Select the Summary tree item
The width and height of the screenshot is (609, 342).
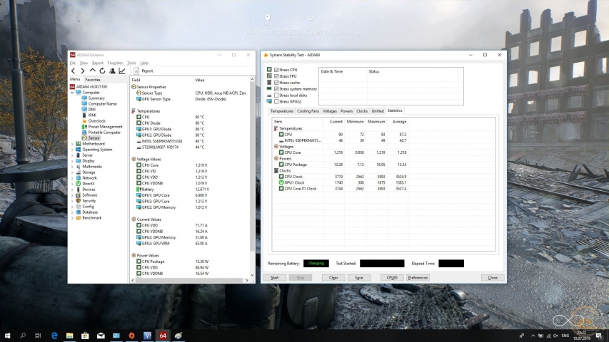pos(96,98)
